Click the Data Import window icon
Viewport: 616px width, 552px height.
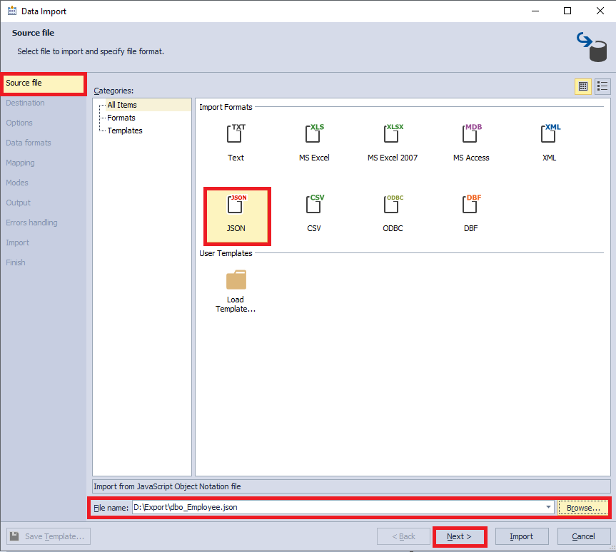pyautogui.click(x=12, y=11)
